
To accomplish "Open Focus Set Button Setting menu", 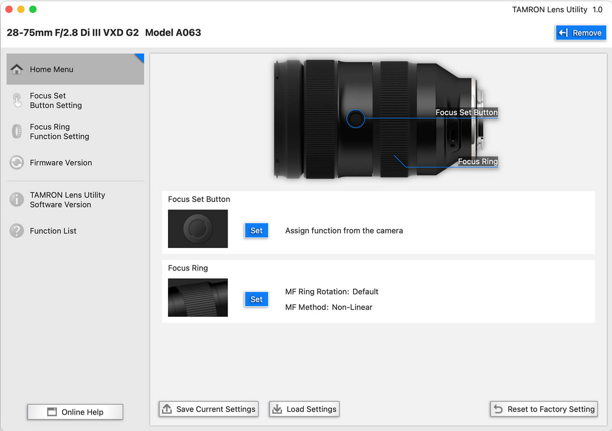I will pos(56,100).
